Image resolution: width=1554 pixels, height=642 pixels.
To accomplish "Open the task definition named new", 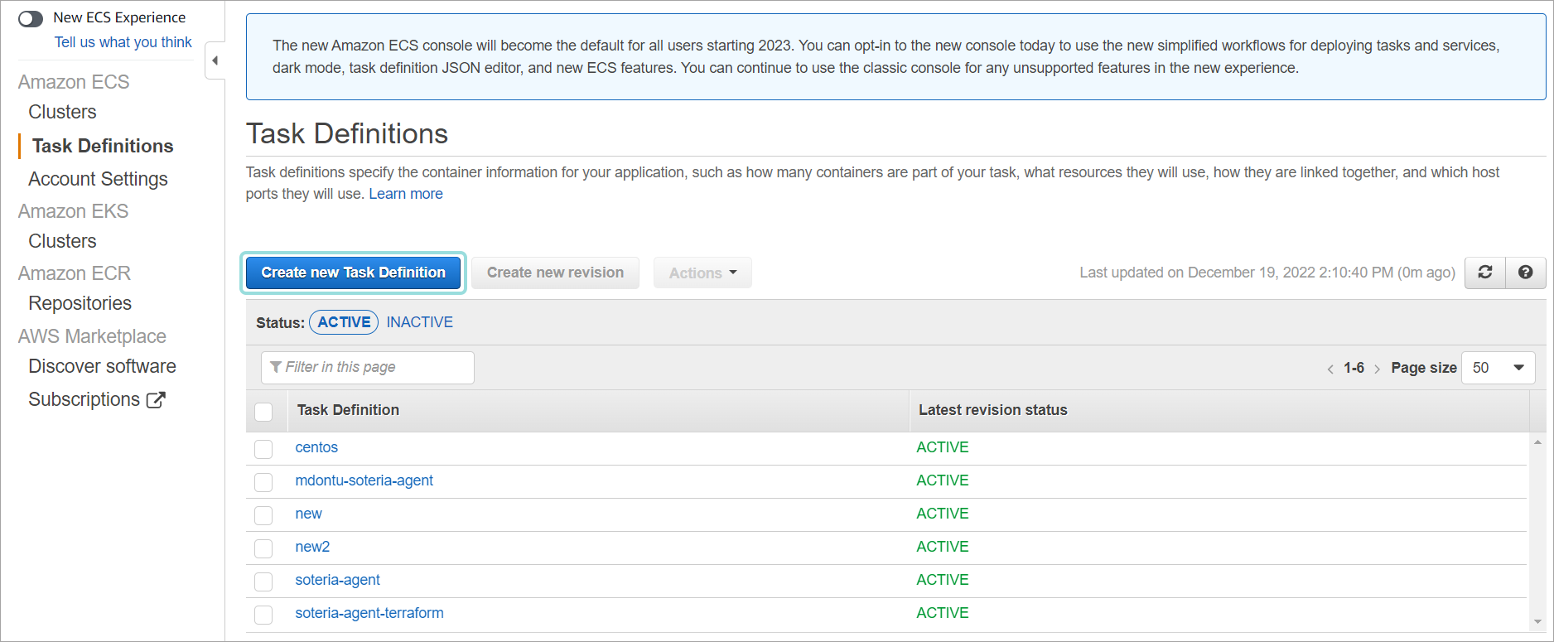I will [309, 514].
